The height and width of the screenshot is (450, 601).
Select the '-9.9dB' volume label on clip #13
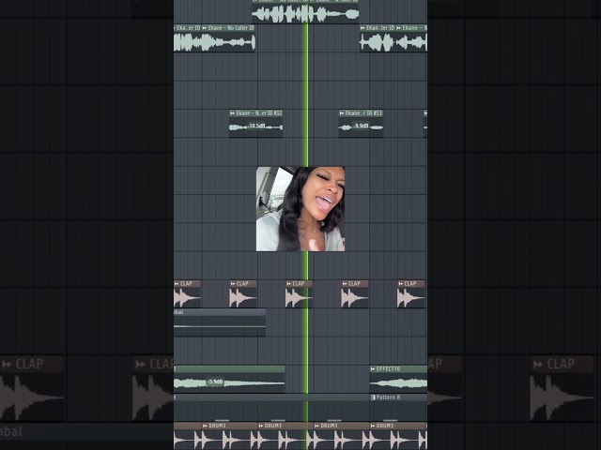point(361,126)
